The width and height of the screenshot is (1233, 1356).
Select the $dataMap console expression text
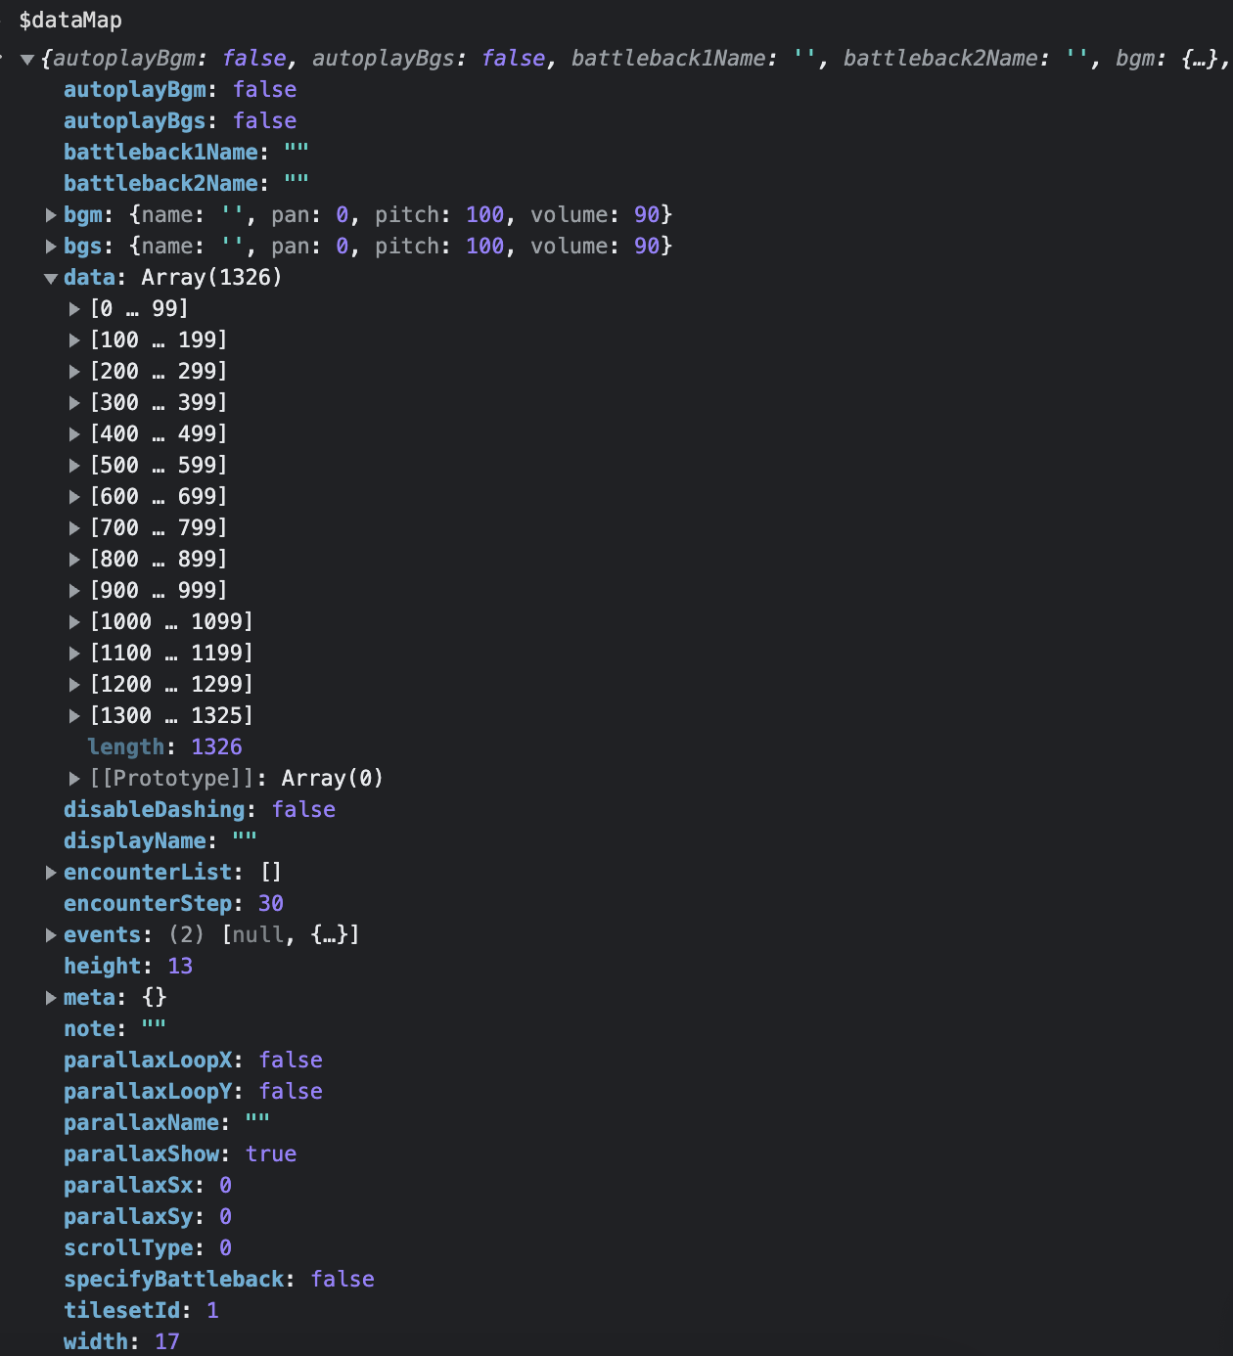(70, 21)
